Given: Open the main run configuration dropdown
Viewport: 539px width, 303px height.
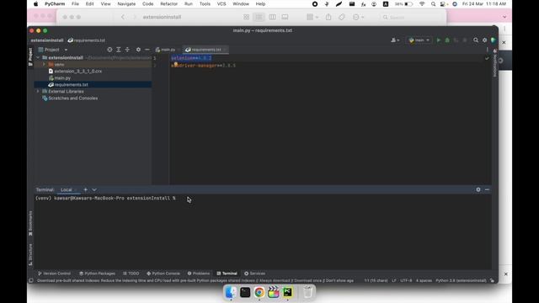Looking at the screenshot, I should coord(419,40).
